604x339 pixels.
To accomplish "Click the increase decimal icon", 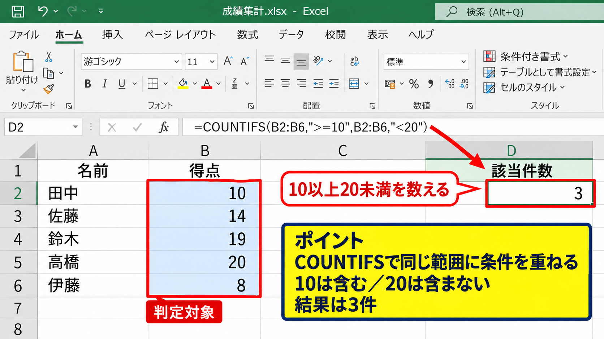I will 450,84.
